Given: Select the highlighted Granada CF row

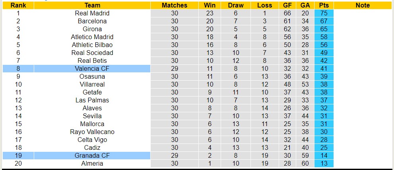Looking at the screenshot, I should [92, 155].
